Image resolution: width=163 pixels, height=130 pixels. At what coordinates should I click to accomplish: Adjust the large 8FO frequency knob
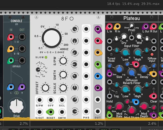pos(52,38)
